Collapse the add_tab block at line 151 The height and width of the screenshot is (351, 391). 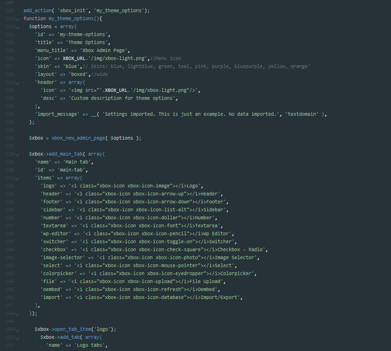point(18,337)
